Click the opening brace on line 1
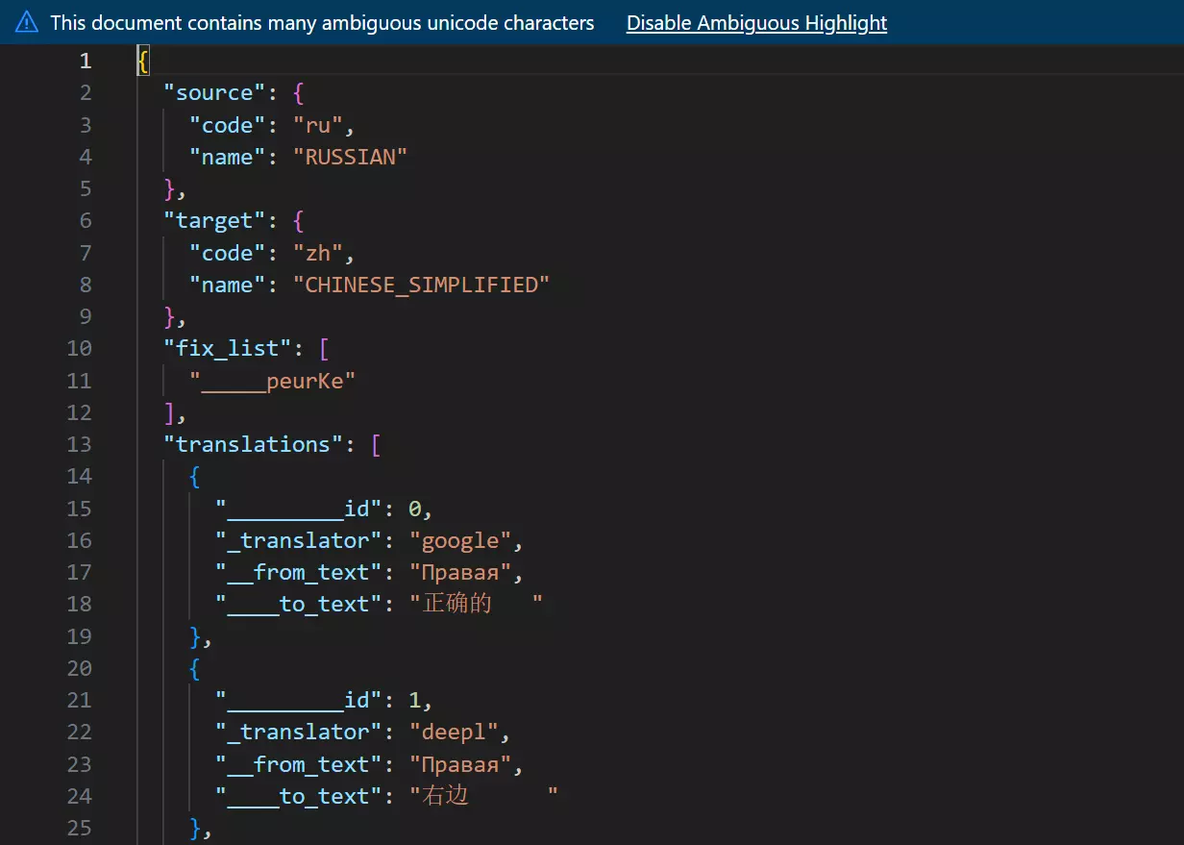Image resolution: width=1184 pixels, height=845 pixels. [143, 61]
